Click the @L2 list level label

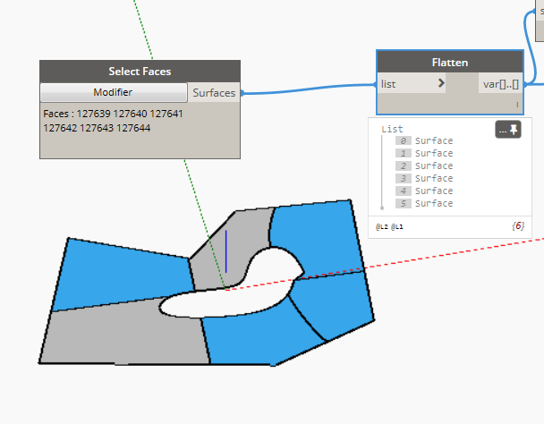(383, 227)
